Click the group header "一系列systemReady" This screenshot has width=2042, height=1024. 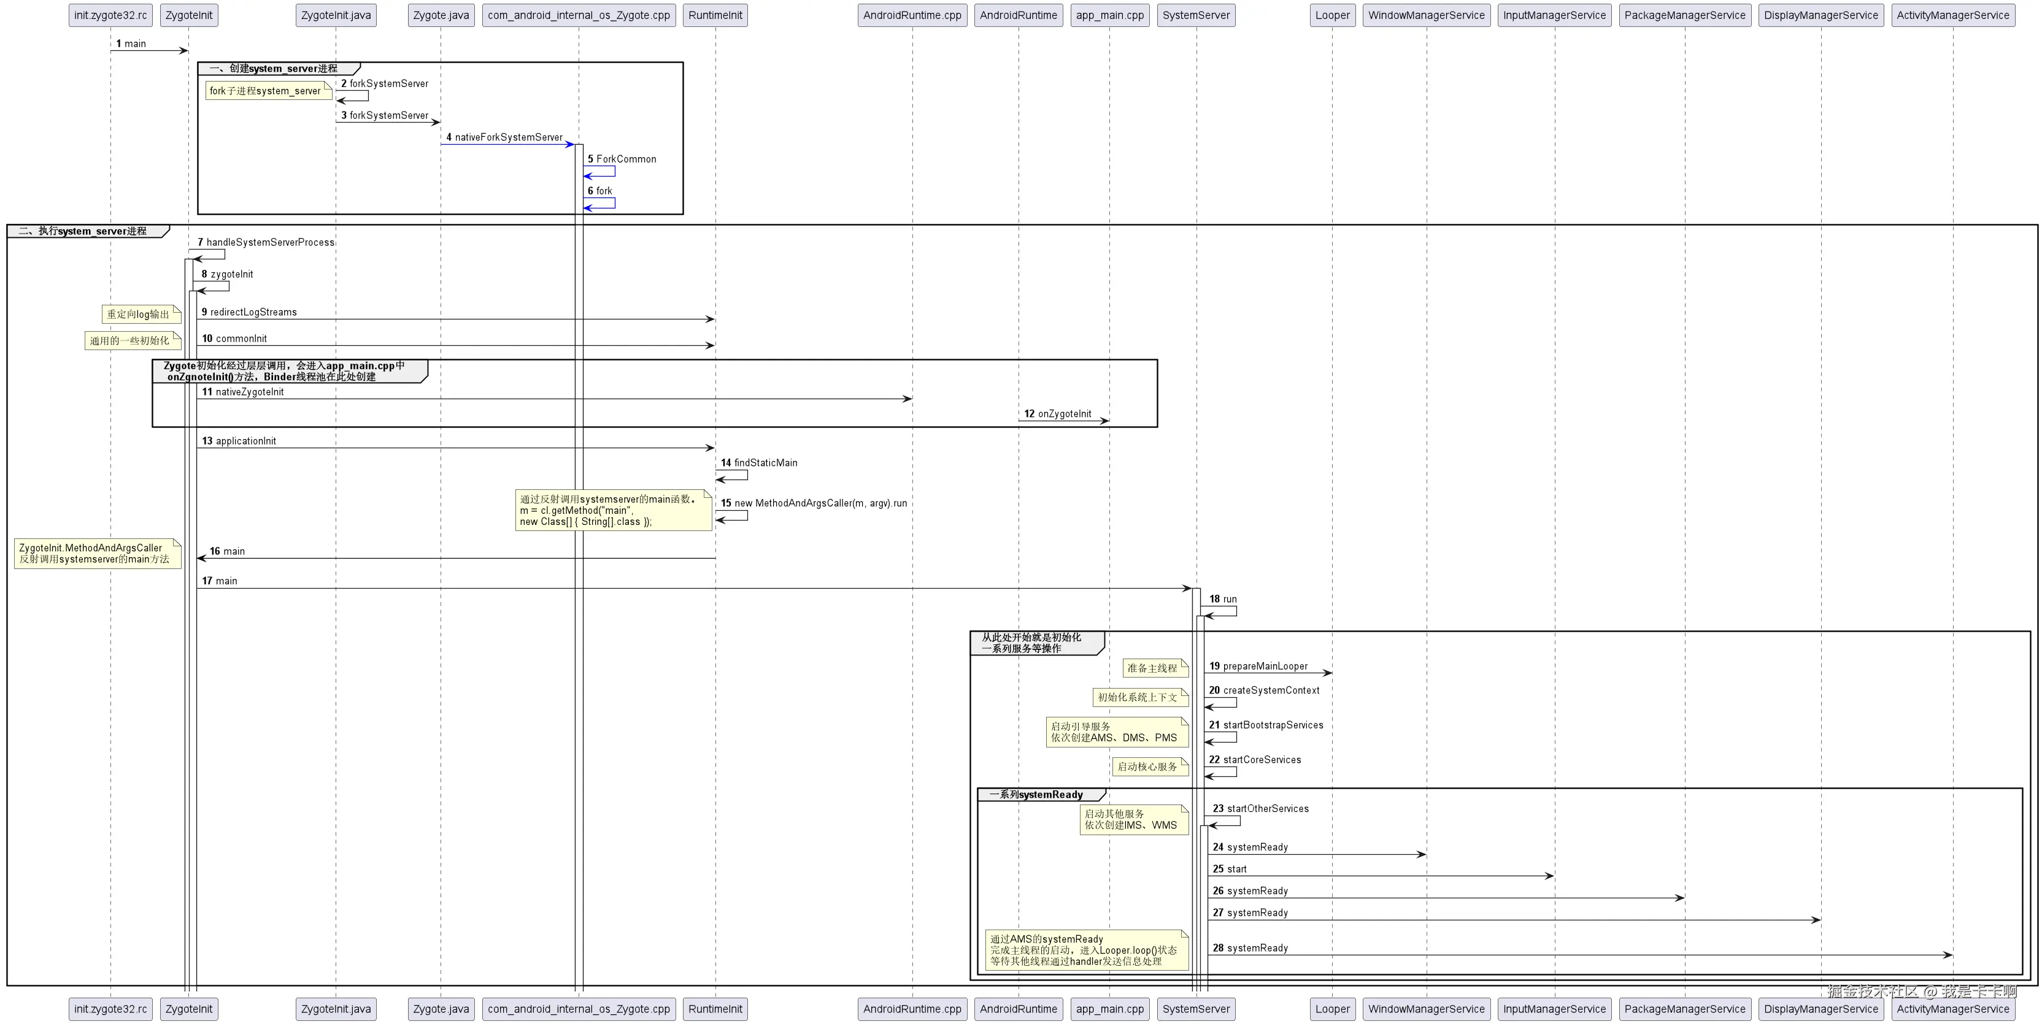(1036, 794)
